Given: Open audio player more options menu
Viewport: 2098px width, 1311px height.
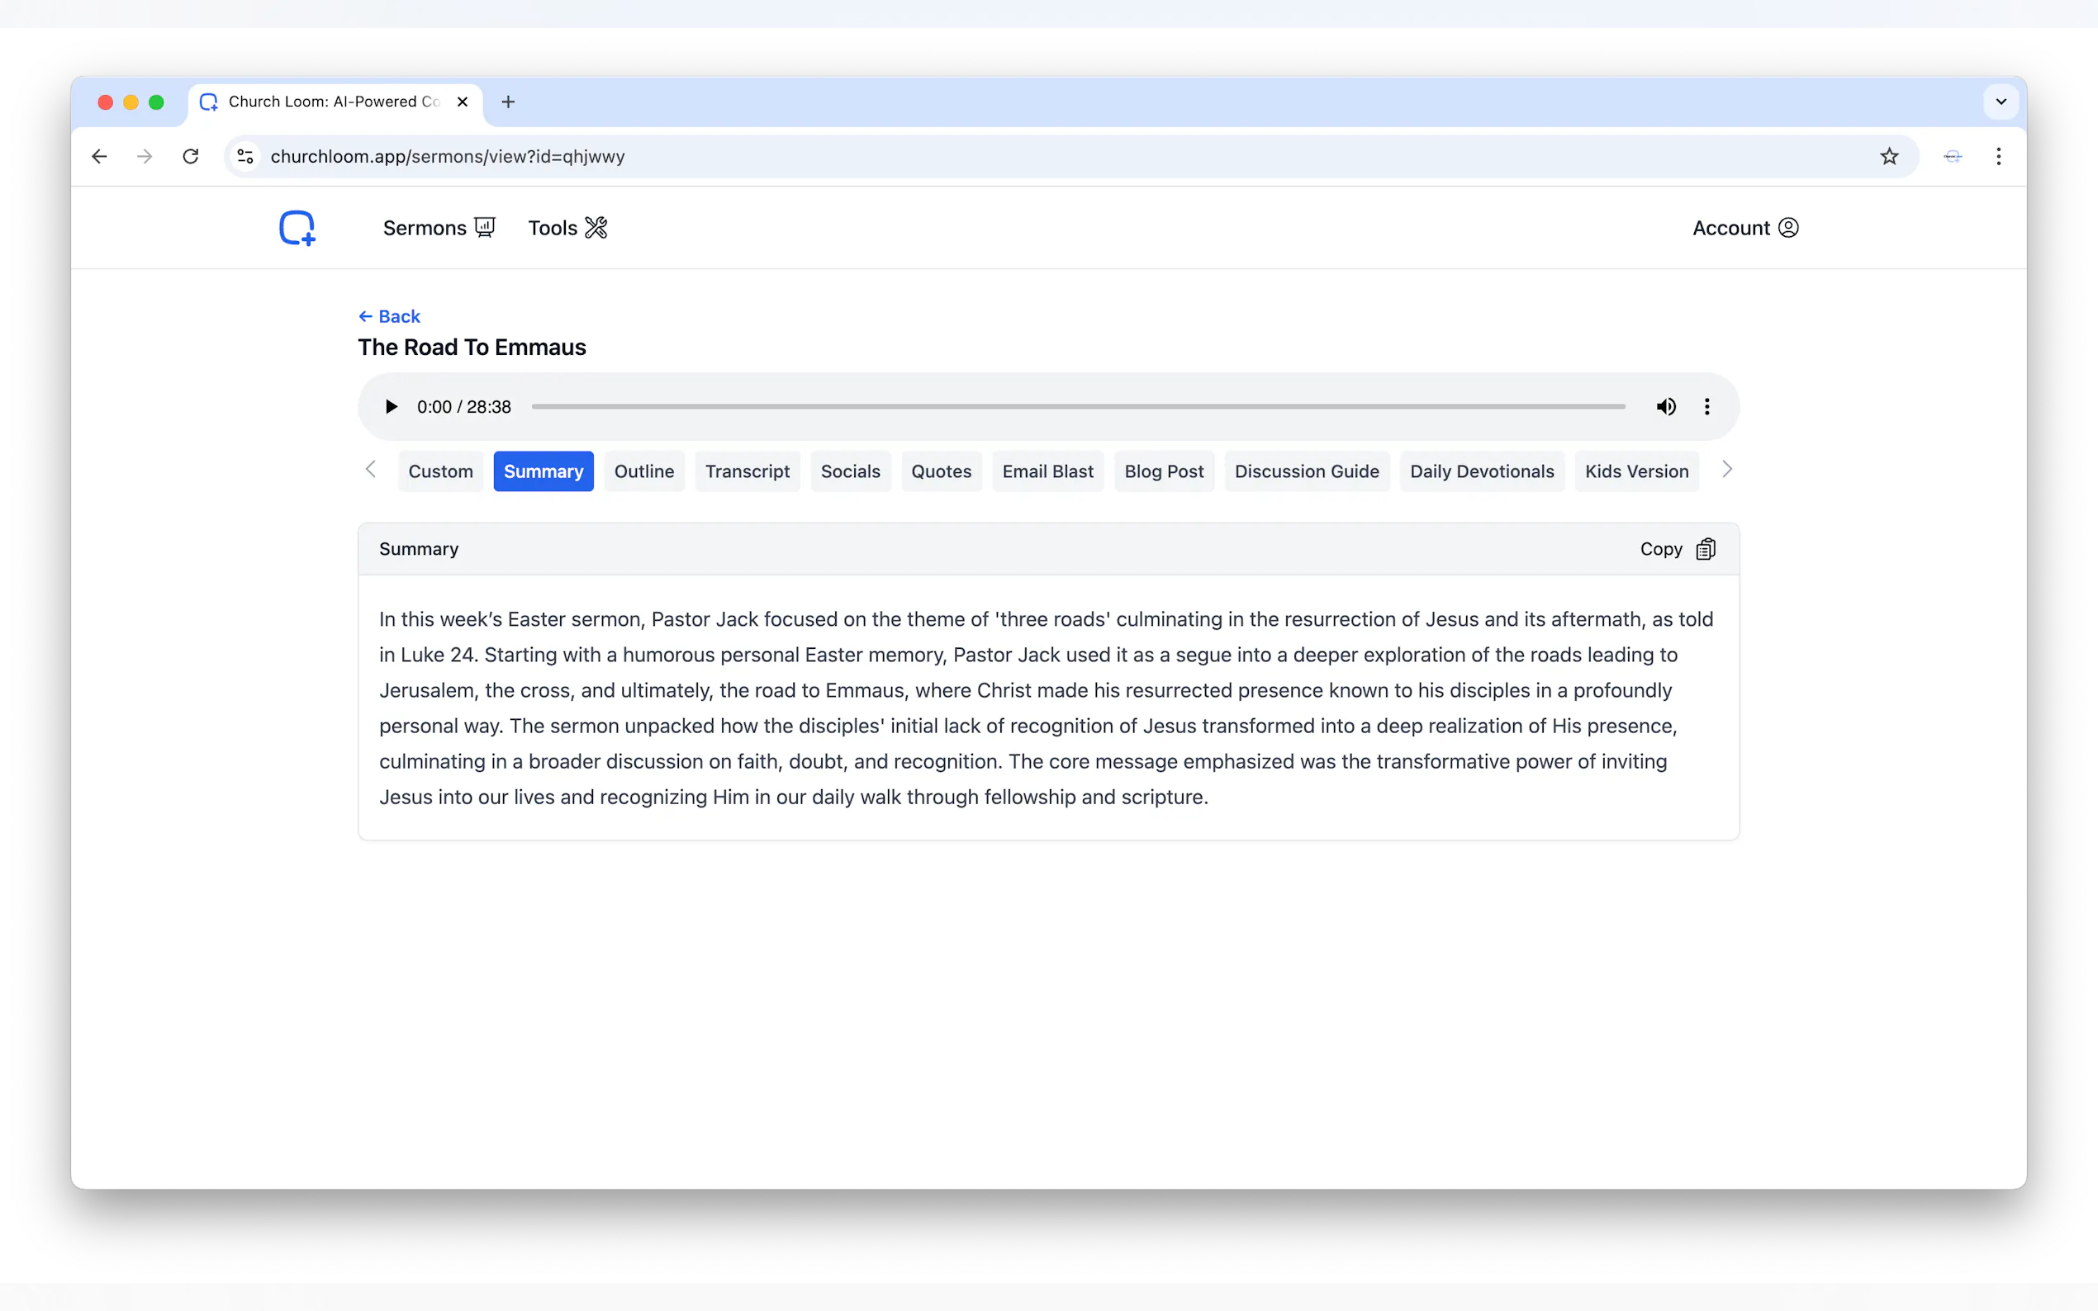Looking at the screenshot, I should tap(1706, 407).
